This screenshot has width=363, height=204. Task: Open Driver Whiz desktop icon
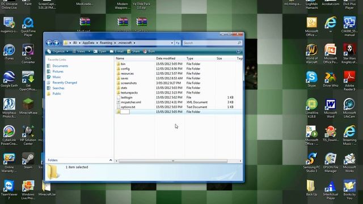[x=330, y=79]
